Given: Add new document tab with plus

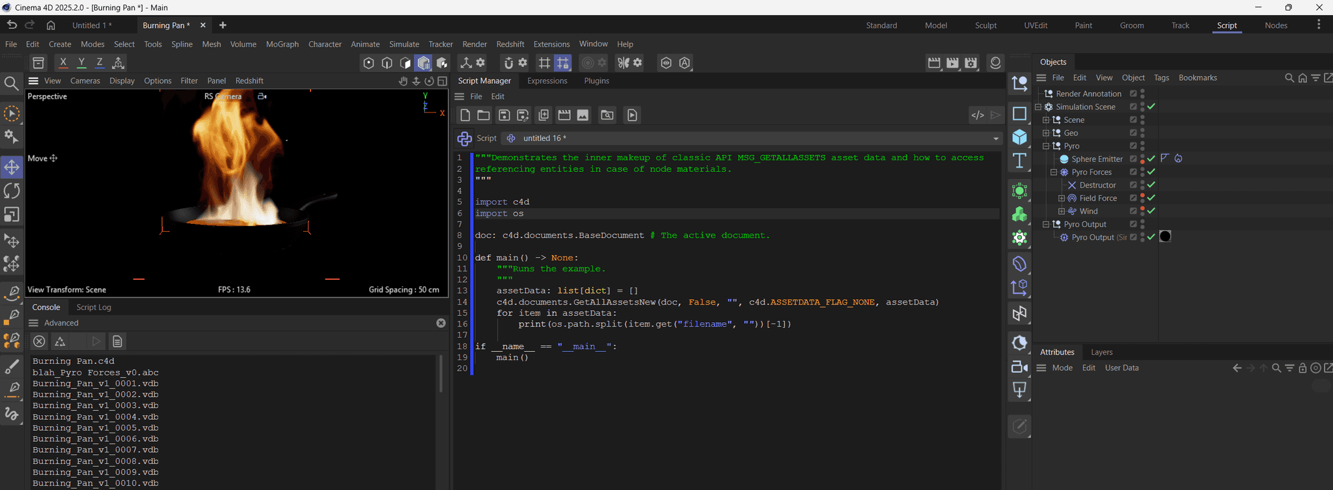Looking at the screenshot, I should click(x=223, y=25).
